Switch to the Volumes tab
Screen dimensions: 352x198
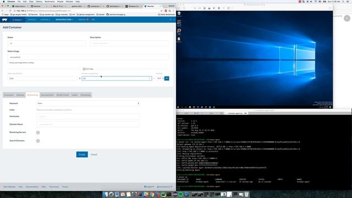coord(20,95)
